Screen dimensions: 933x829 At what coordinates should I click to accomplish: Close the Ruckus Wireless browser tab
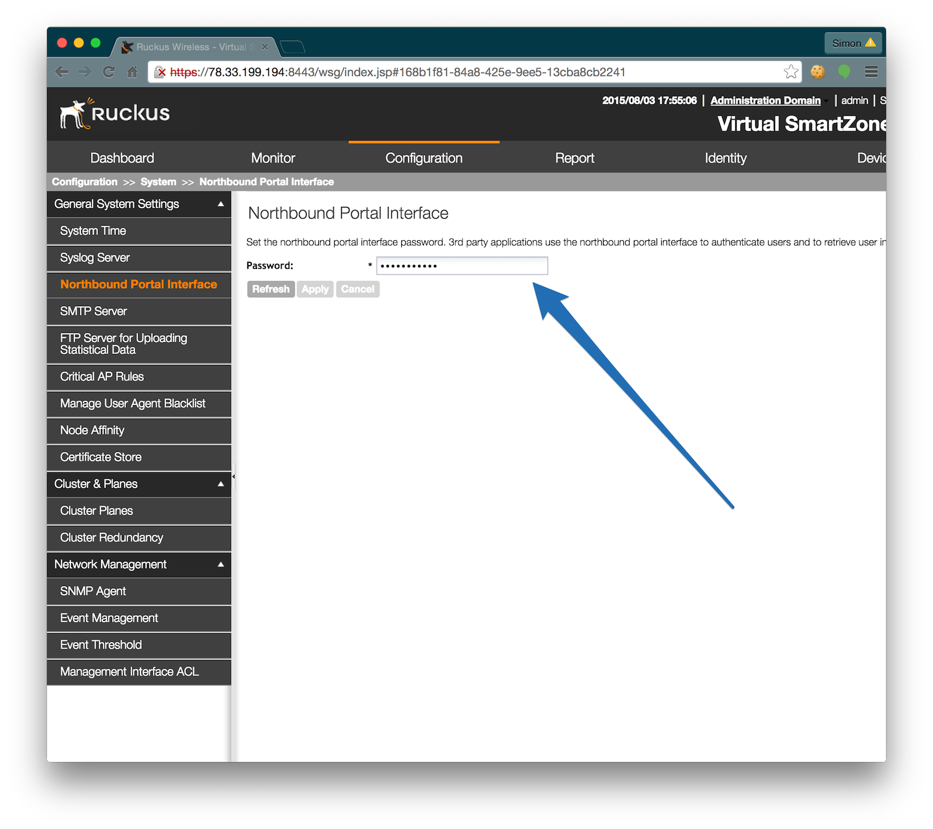tap(265, 47)
